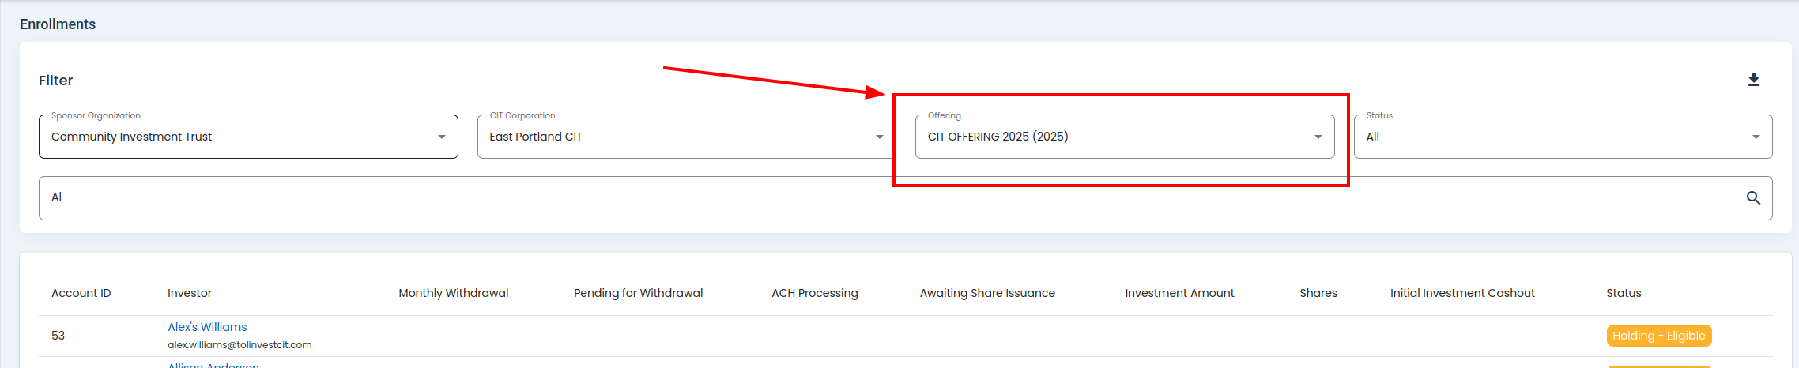This screenshot has height=368, width=1799.
Task: Click the download export icon
Action: click(x=1753, y=80)
